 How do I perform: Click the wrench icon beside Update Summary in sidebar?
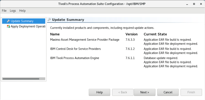[8, 21]
